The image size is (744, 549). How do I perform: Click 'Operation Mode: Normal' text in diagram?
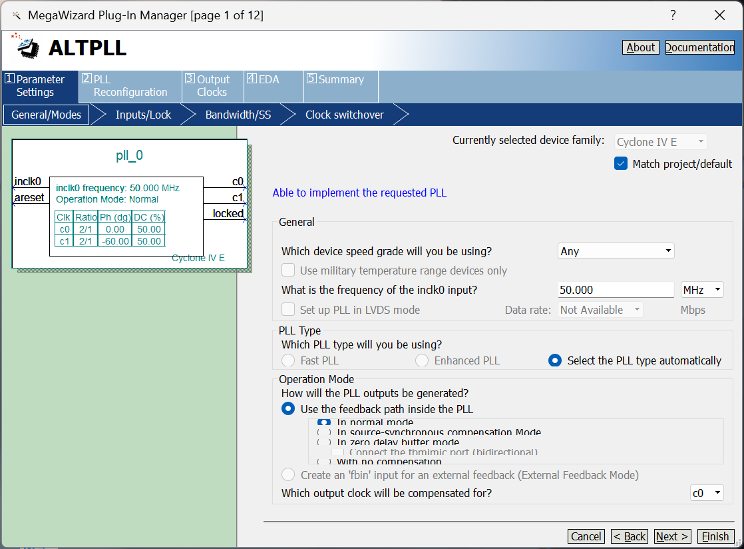[x=107, y=199]
